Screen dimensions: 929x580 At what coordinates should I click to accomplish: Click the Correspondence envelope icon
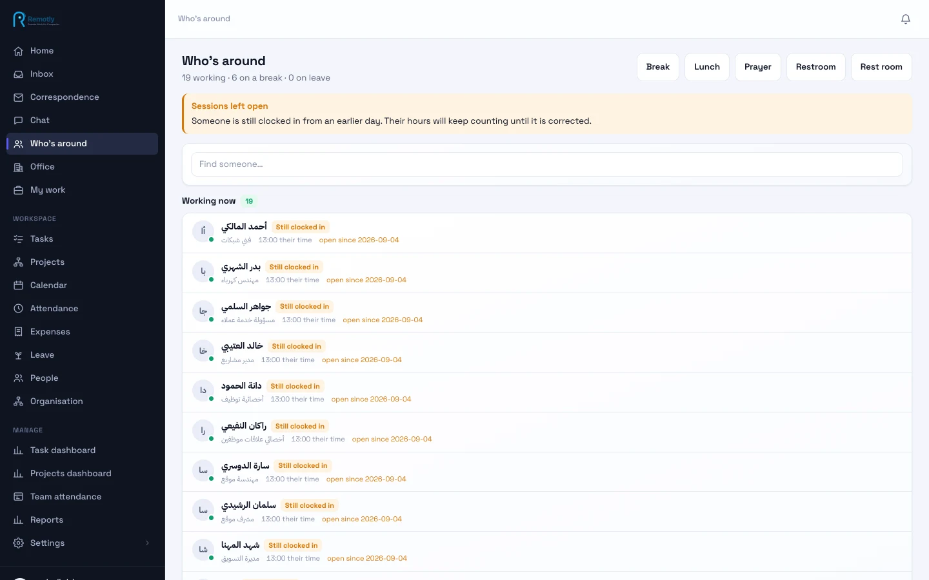(x=19, y=97)
